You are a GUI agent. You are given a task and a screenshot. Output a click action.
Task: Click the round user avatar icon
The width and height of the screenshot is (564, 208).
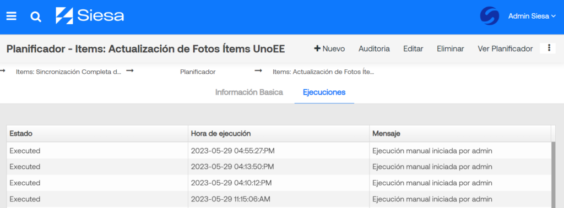click(x=490, y=16)
